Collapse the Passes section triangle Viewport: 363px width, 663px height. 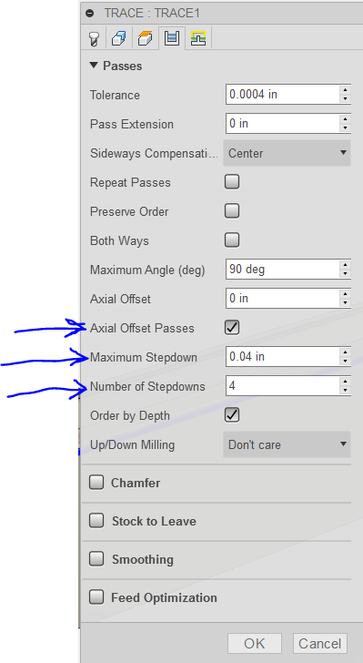coord(93,66)
